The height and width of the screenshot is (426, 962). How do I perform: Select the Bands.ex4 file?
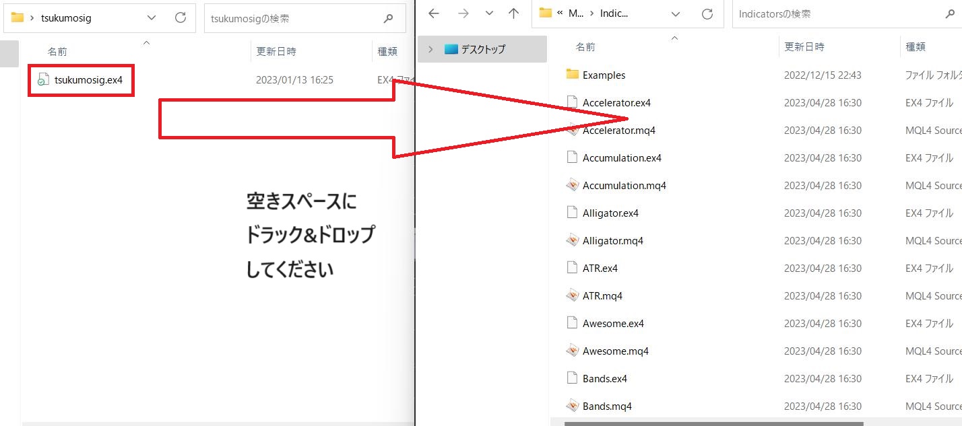(604, 378)
